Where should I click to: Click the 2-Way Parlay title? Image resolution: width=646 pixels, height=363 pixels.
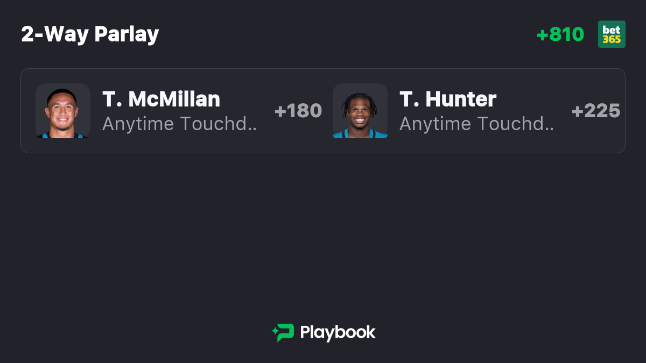point(90,34)
